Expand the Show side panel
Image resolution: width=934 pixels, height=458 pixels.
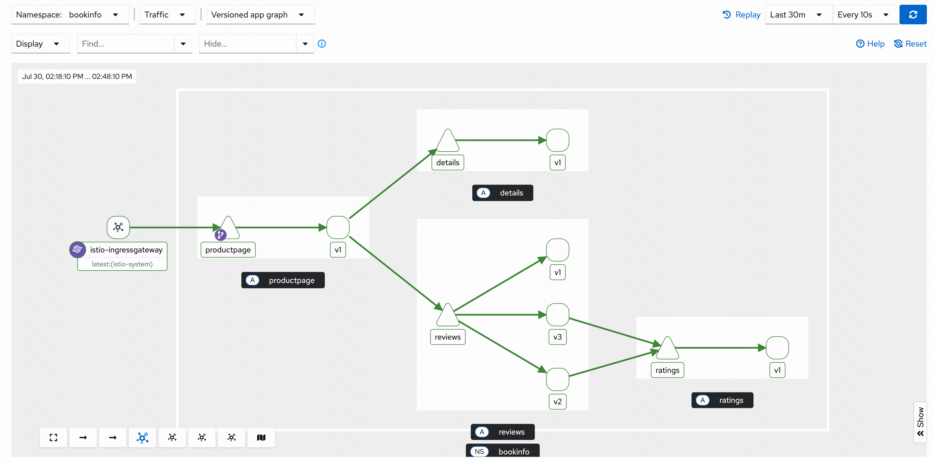(920, 422)
